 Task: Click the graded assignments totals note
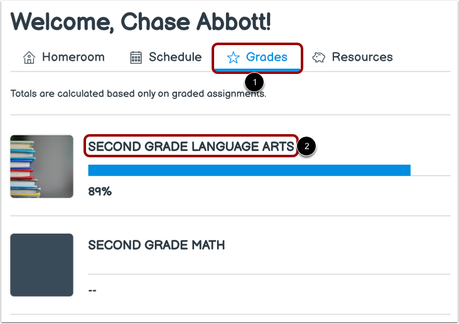point(138,94)
